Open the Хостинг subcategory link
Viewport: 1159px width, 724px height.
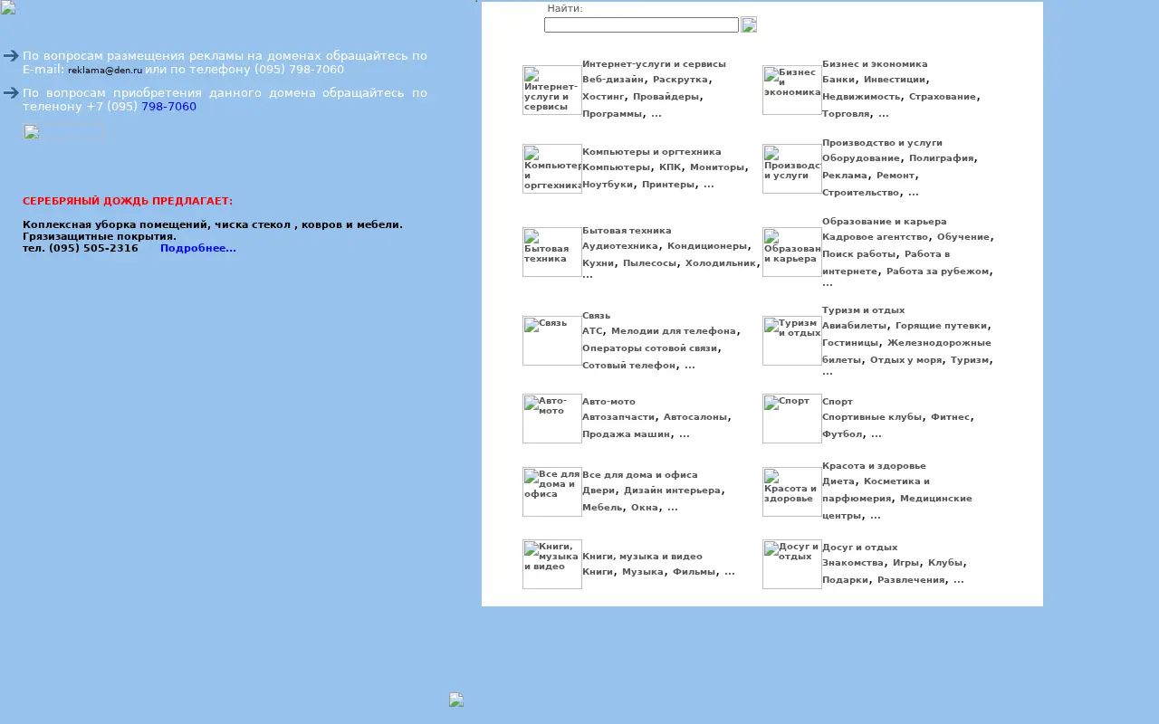604,96
